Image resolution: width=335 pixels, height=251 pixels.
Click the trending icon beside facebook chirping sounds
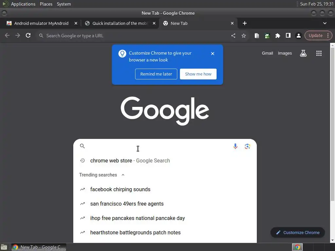(82, 189)
